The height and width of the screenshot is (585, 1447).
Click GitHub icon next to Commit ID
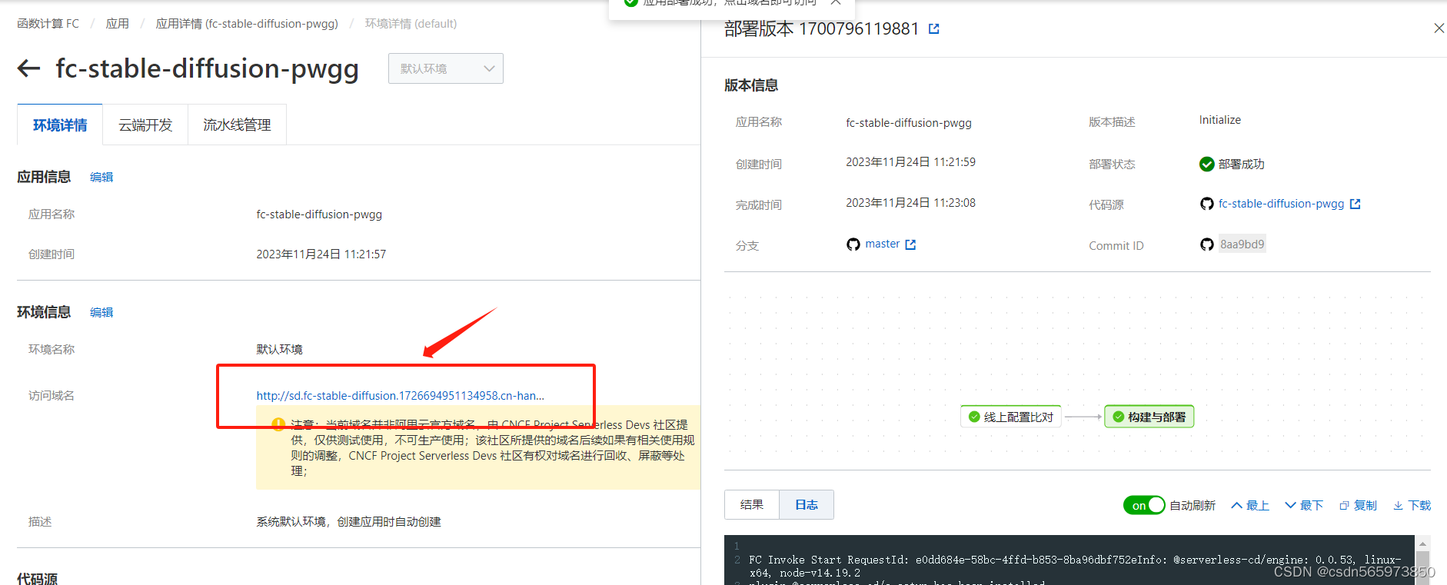click(1207, 244)
